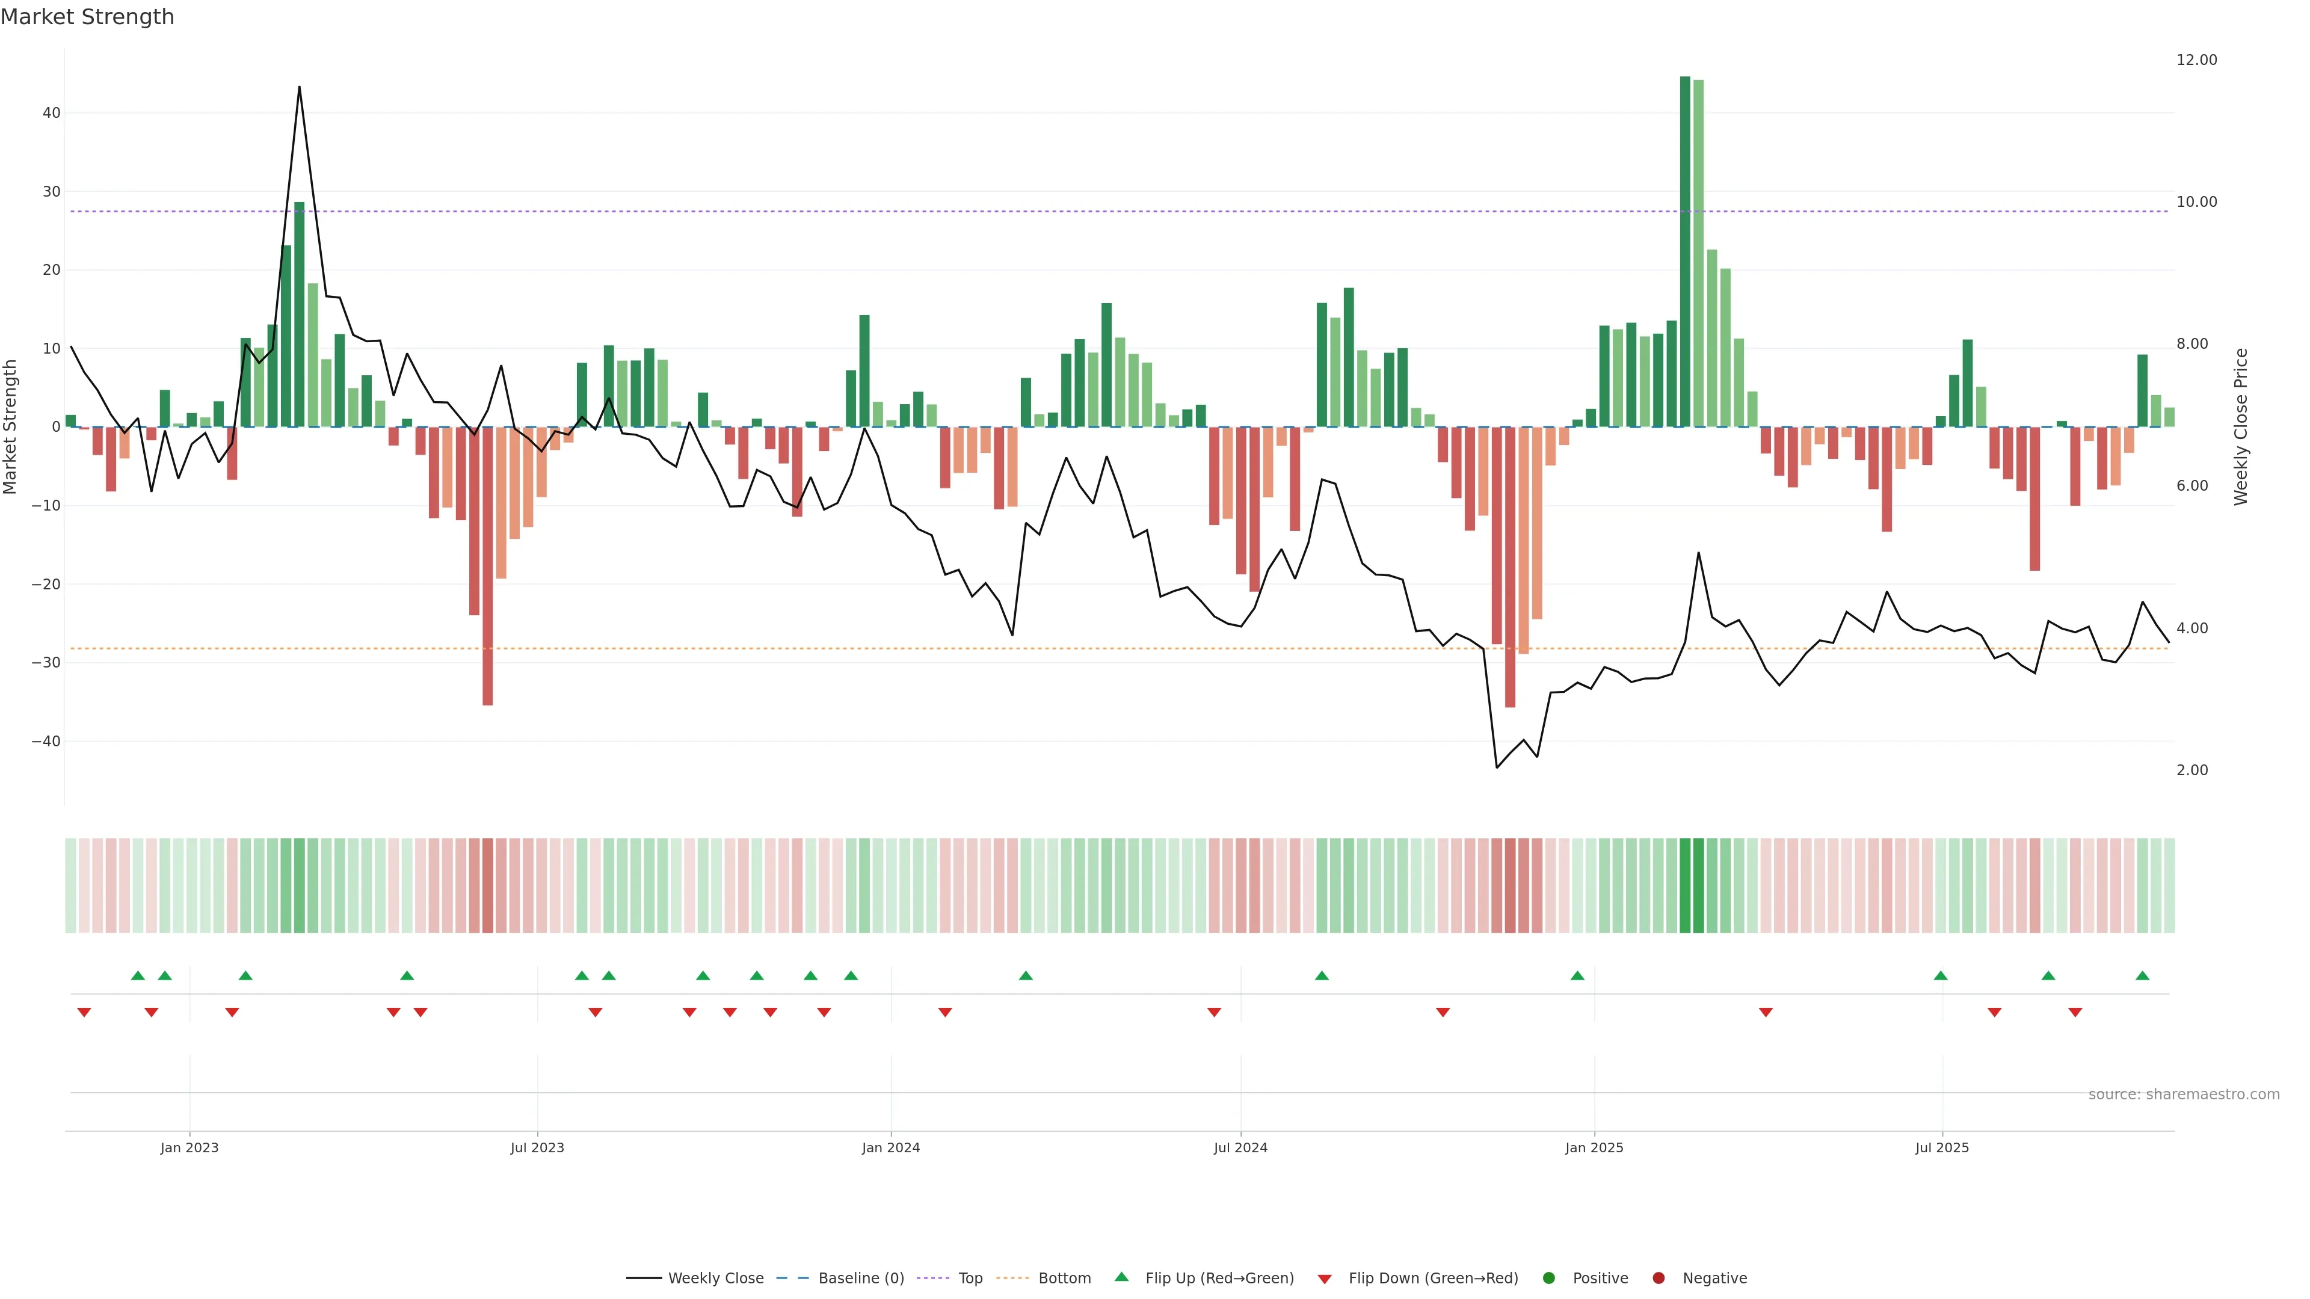Click the leftmost green flip-up triangle marker
The width and height of the screenshot is (2310, 1299).
click(x=137, y=975)
